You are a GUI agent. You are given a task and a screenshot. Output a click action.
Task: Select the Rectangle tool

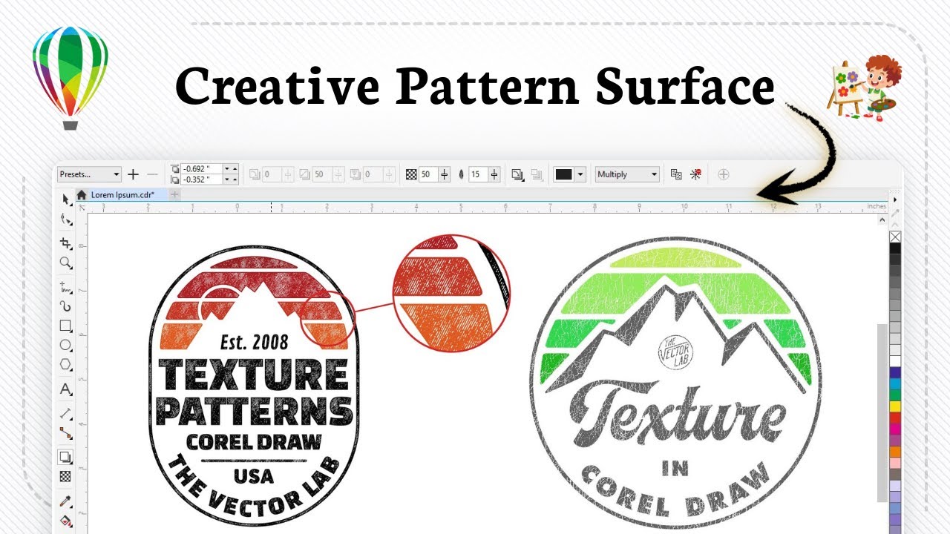[65, 326]
